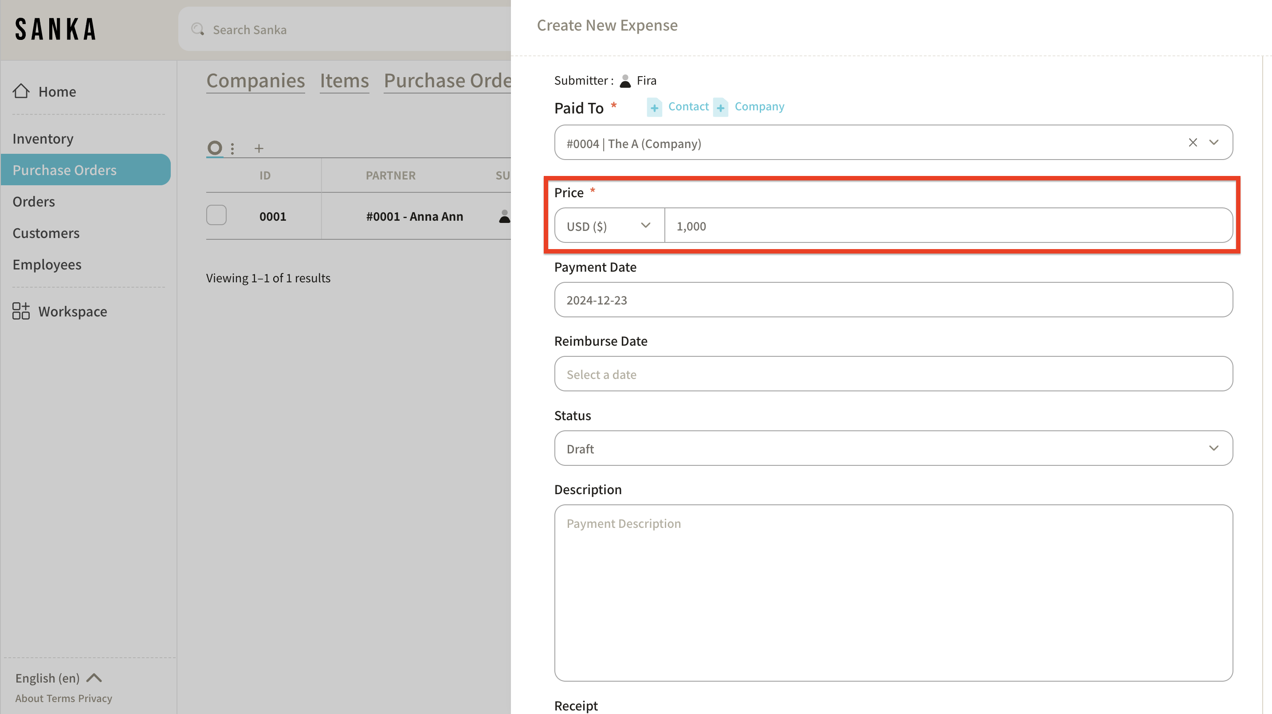Click the Payment Date field 2024-12-23
Image resolution: width=1272 pixels, height=714 pixels.
click(893, 300)
